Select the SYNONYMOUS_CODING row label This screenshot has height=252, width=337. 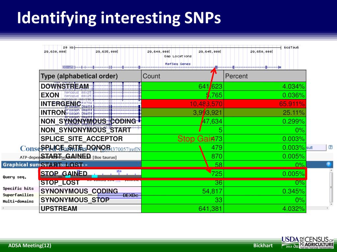click(79, 191)
